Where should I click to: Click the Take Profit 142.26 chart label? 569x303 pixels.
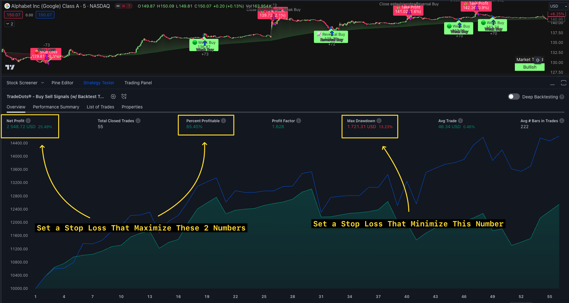476,6
